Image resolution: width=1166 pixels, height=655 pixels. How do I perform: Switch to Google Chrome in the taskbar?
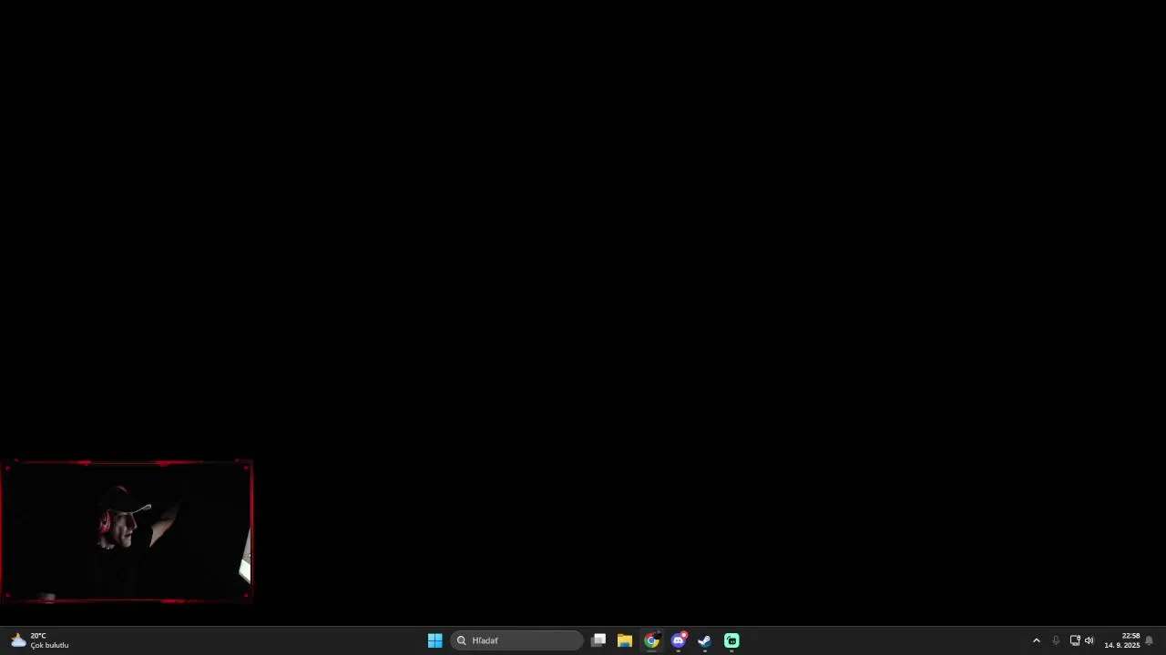tap(651, 640)
